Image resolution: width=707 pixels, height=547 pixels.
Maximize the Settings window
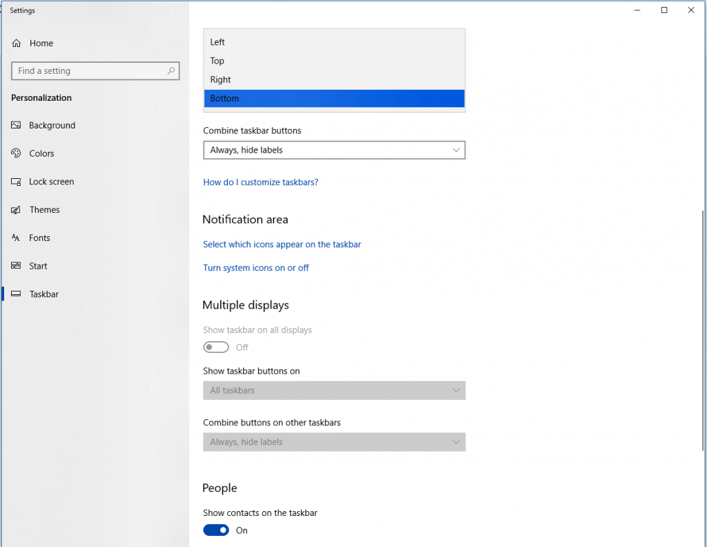(x=664, y=10)
